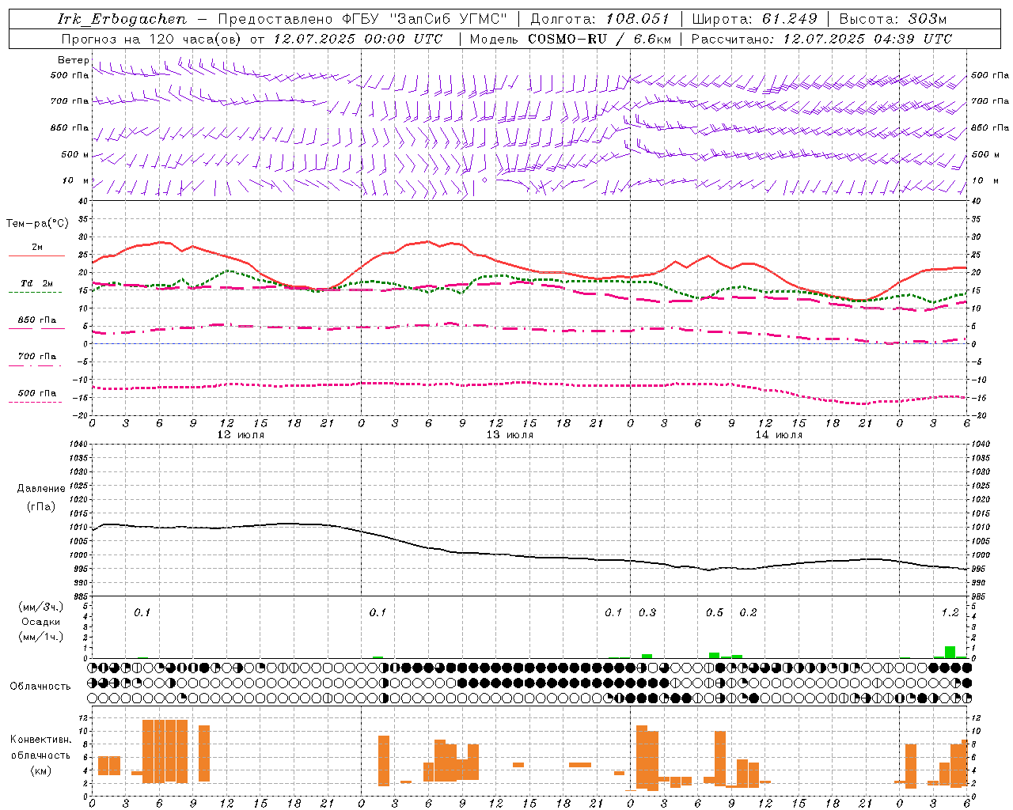The width and height of the screenshot is (1013, 810).
Task: Select the precipitation amount 0.5
Action: tap(715, 613)
